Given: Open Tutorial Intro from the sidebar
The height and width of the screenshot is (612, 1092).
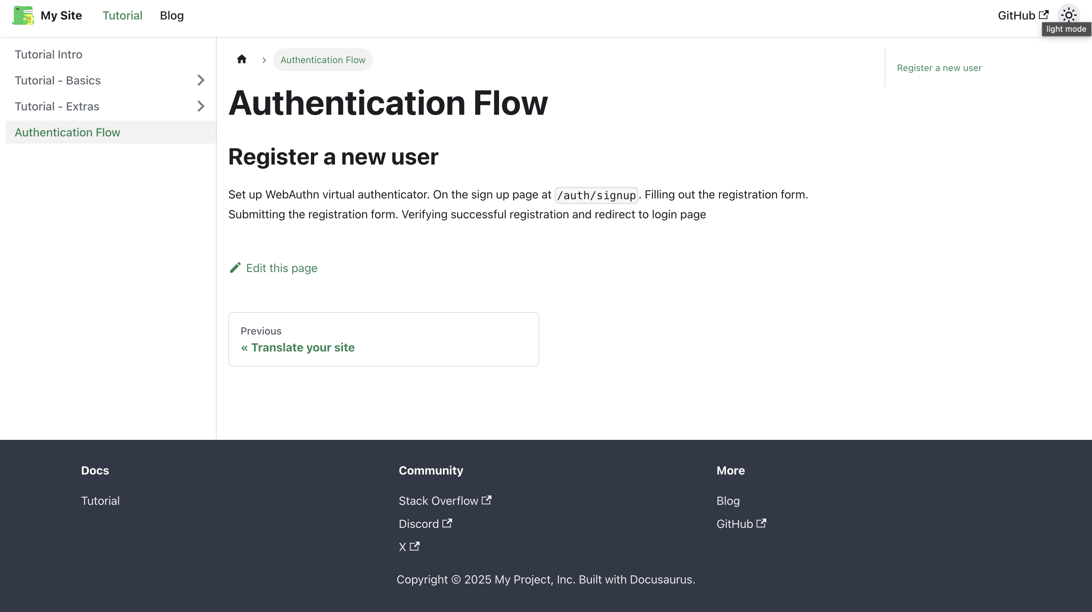Looking at the screenshot, I should pos(48,54).
